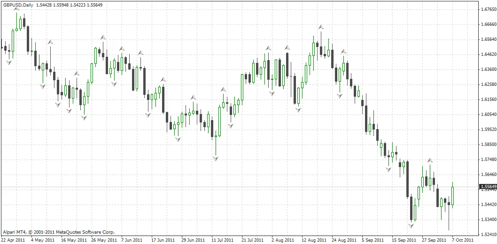Click the up fractal arrow above the August peak
The width and height of the screenshot is (497, 244).
click(x=321, y=27)
